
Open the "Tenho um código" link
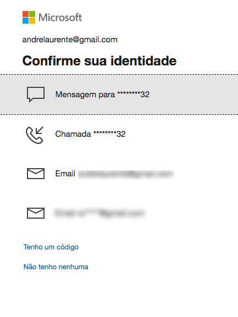(x=51, y=247)
